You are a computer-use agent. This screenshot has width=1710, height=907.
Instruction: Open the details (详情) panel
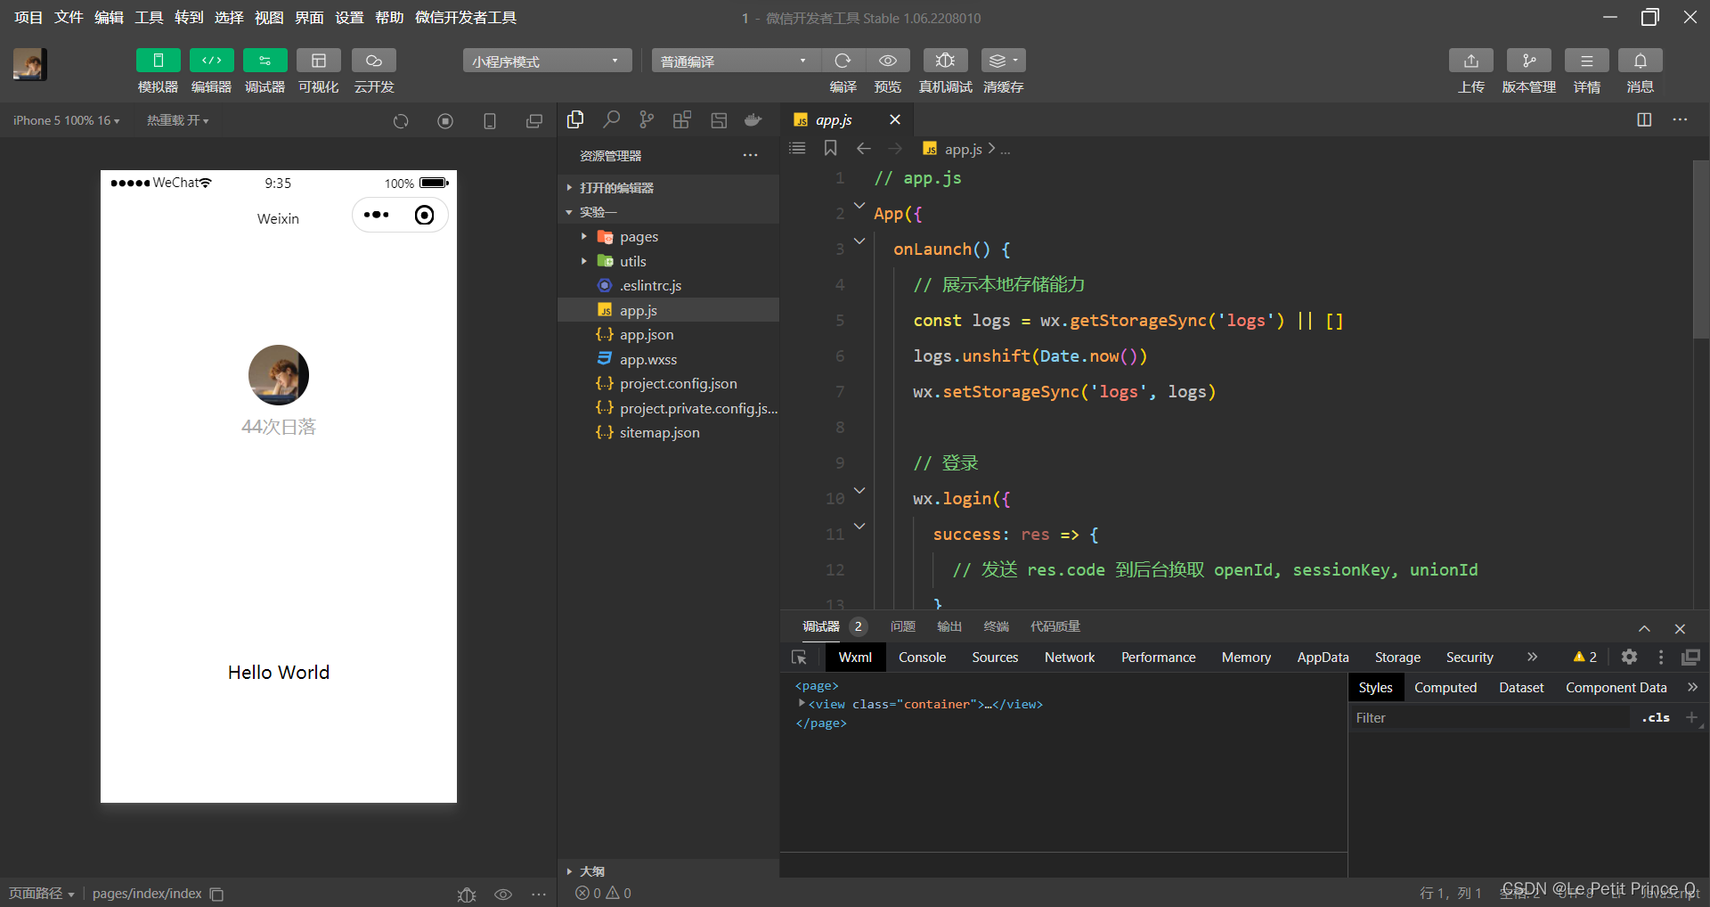pos(1587,61)
